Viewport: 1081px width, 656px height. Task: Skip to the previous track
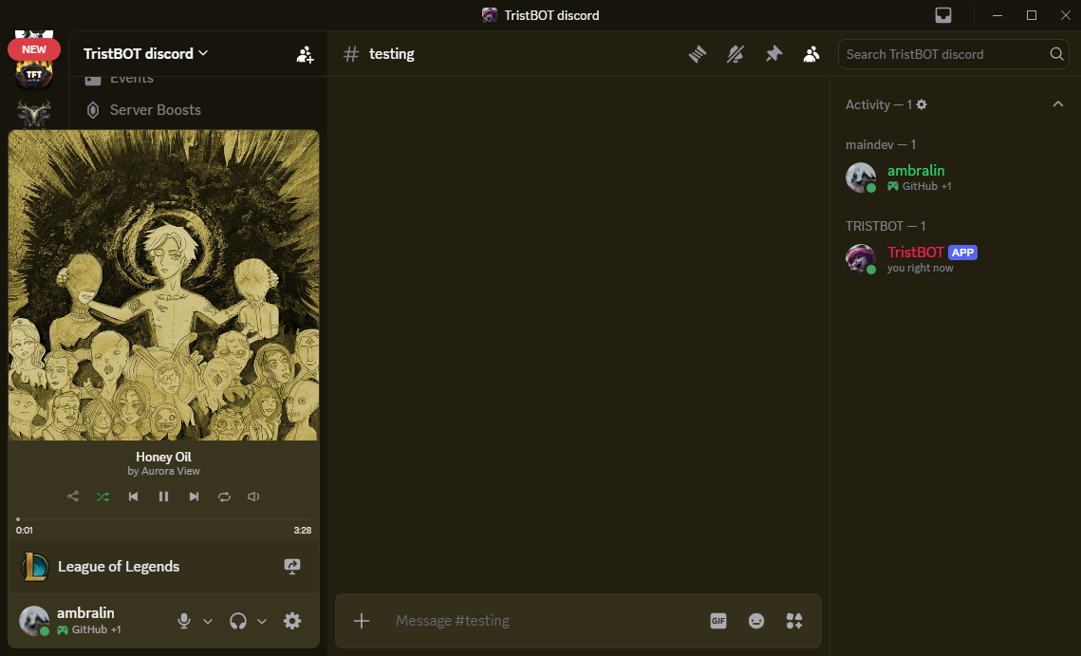coord(133,497)
